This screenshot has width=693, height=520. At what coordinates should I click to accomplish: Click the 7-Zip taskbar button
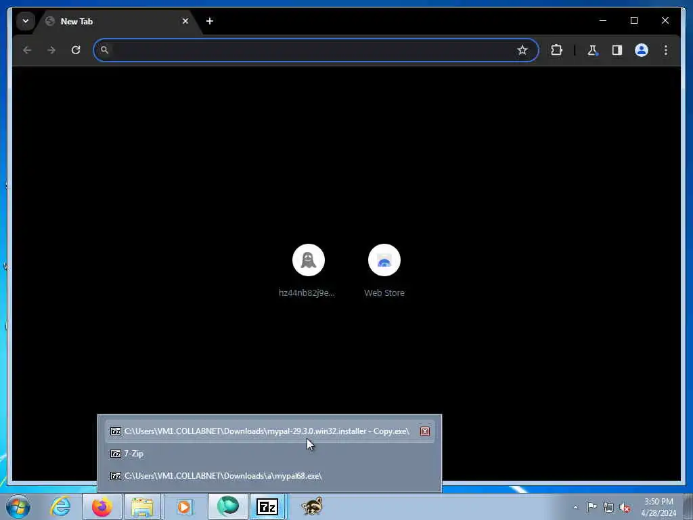pyautogui.click(x=268, y=506)
